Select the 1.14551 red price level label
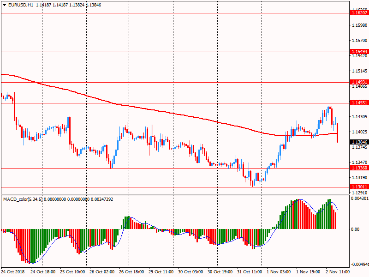Viewport: 369px width, 277px height. (x=359, y=102)
